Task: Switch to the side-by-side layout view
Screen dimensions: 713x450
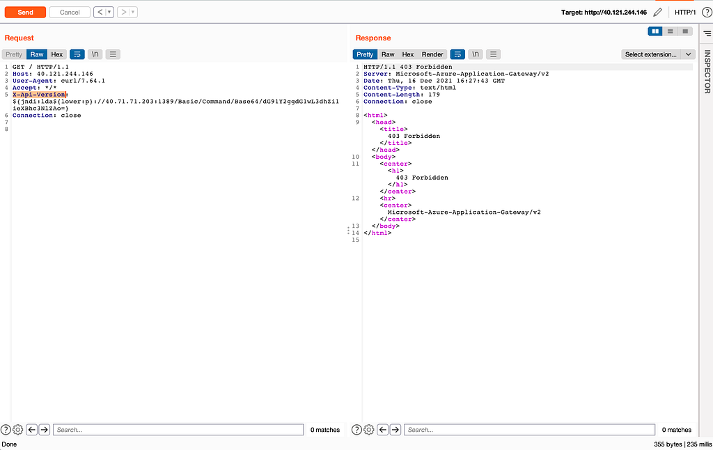Action: click(655, 31)
